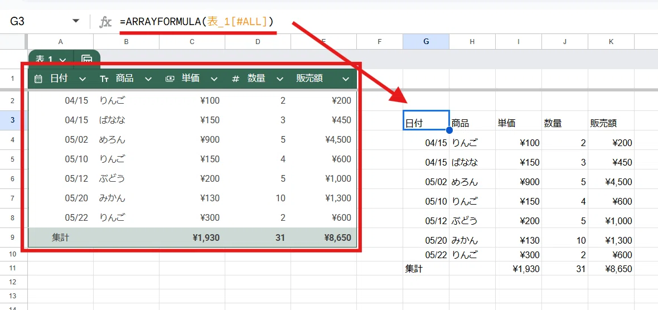Click the currency type icon beside 単価
This screenshot has height=310, width=658.
pos(170,79)
